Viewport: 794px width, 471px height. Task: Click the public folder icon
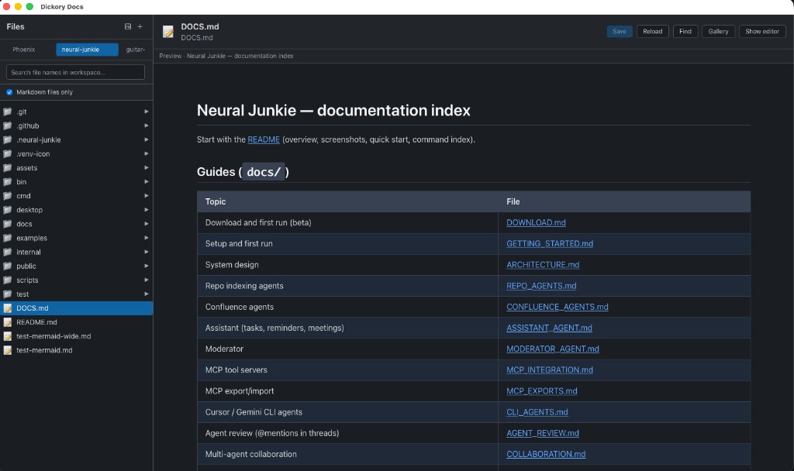(8, 266)
